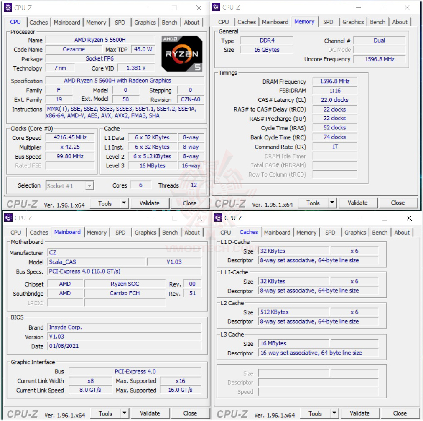Switch to the Caches tab in the CPU window

pos(38,23)
